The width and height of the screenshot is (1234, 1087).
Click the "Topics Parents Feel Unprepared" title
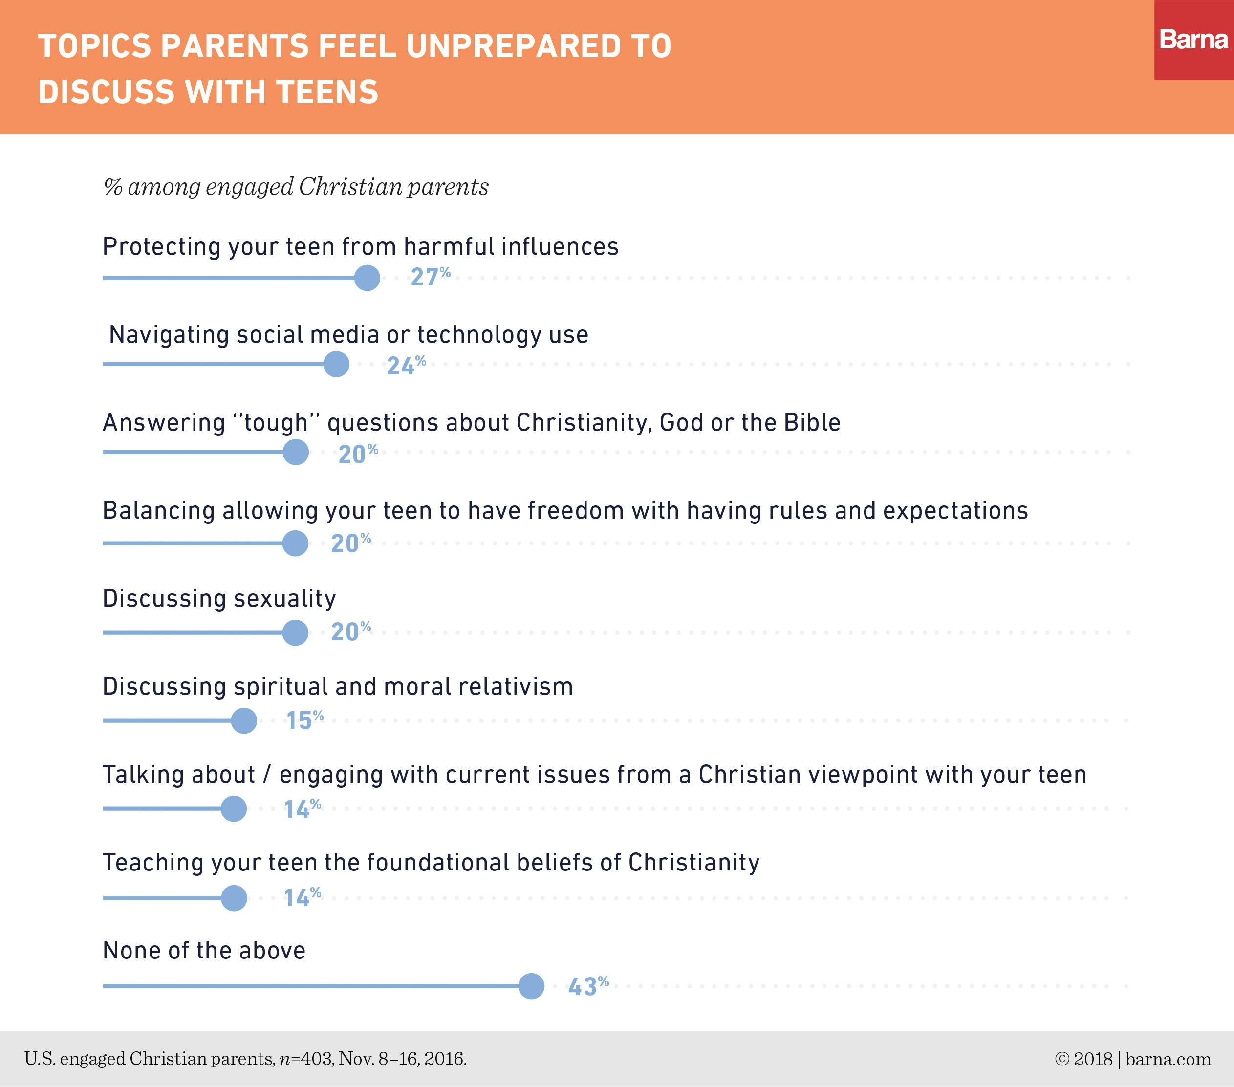coord(354,68)
